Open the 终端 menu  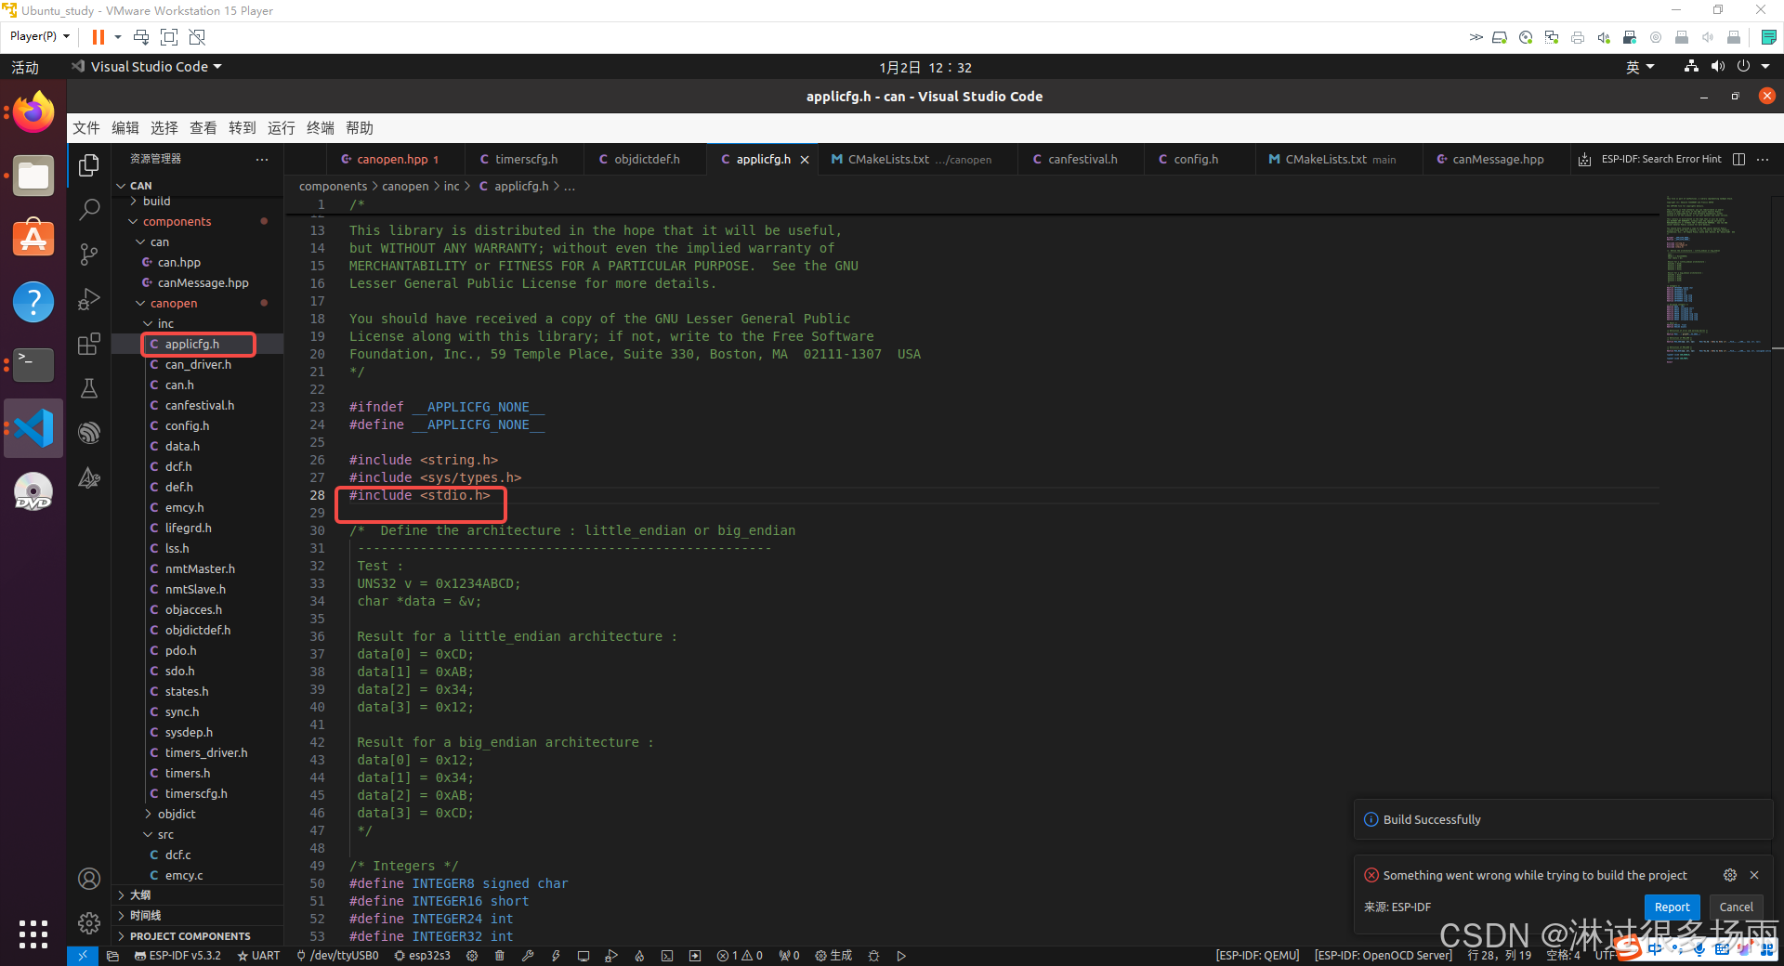(x=321, y=128)
